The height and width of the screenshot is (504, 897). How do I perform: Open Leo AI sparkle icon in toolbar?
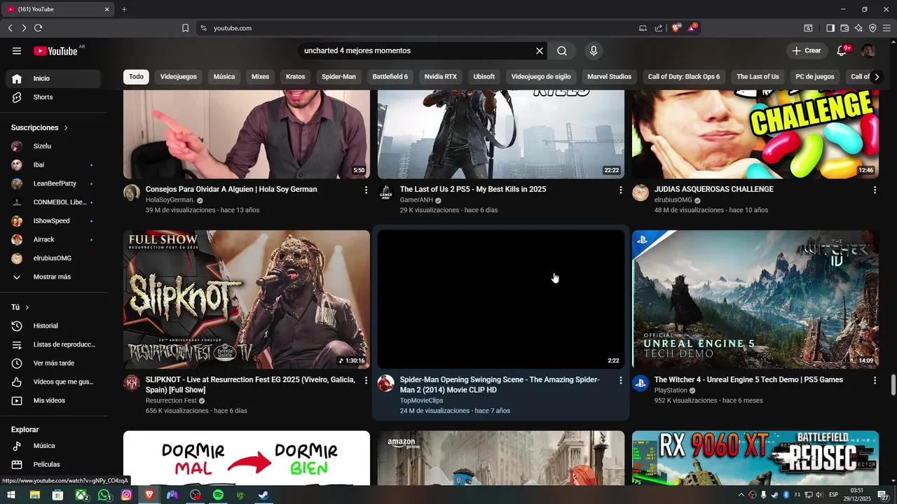(x=858, y=28)
